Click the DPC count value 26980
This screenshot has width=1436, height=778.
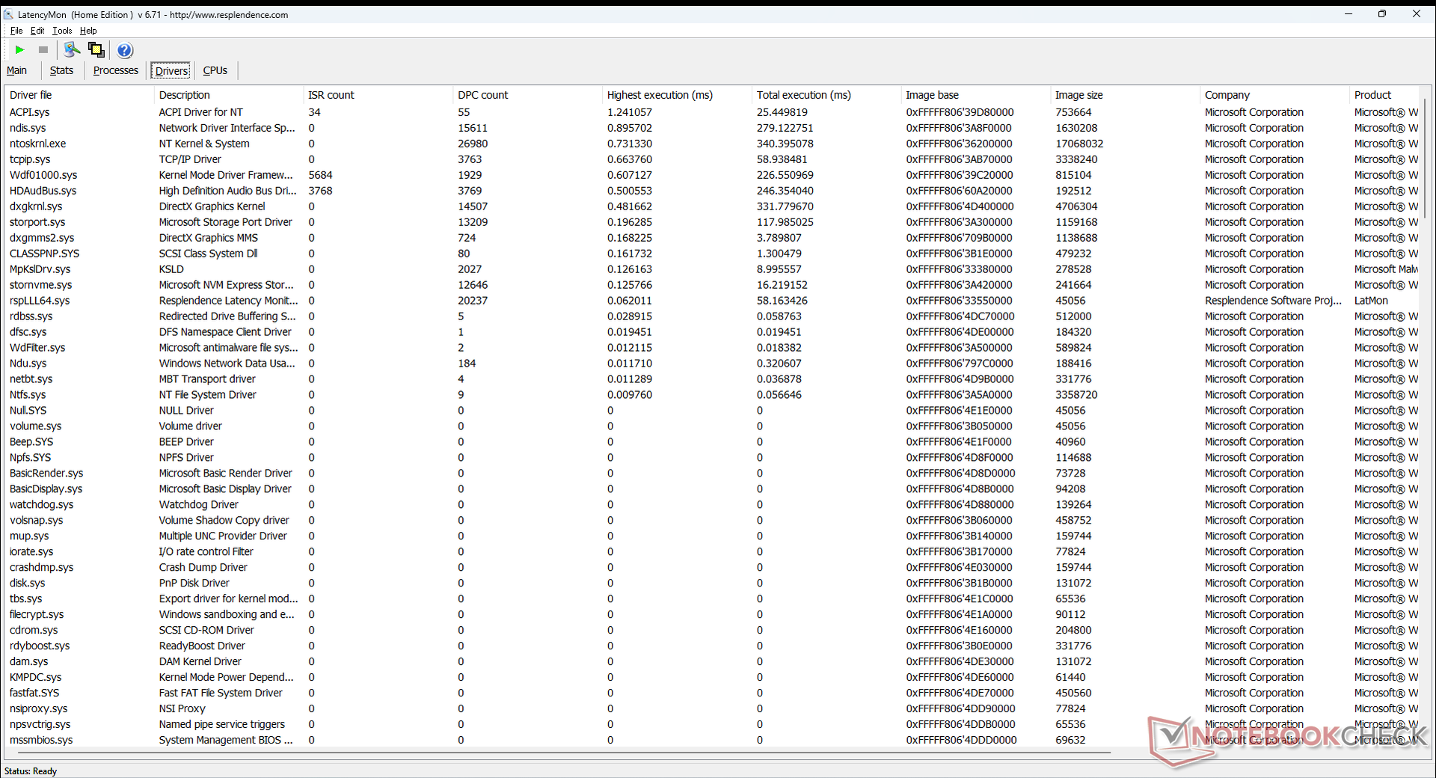[x=473, y=144]
